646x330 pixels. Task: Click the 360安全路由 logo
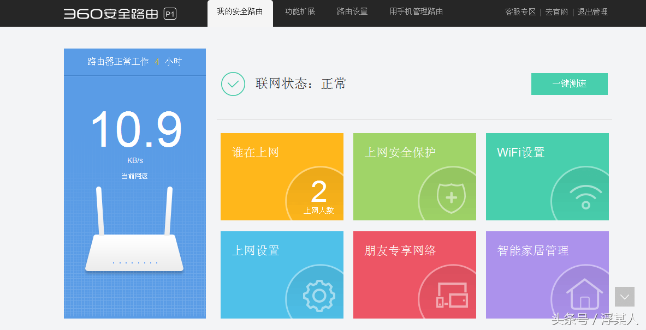(111, 14)
